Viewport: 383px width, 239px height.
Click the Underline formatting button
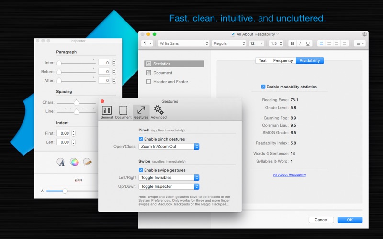pyautogui.click(x=307, y=43)
